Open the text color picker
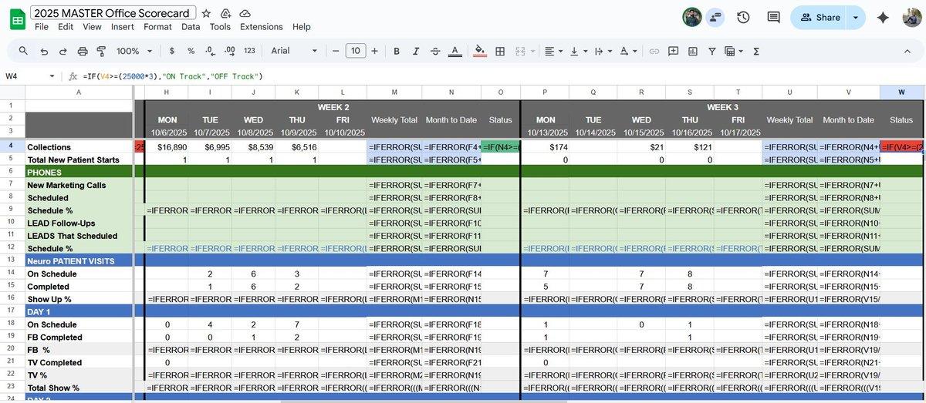Viewport: 926px width, 403px height. pyautogui.click(x=456, y=51)
